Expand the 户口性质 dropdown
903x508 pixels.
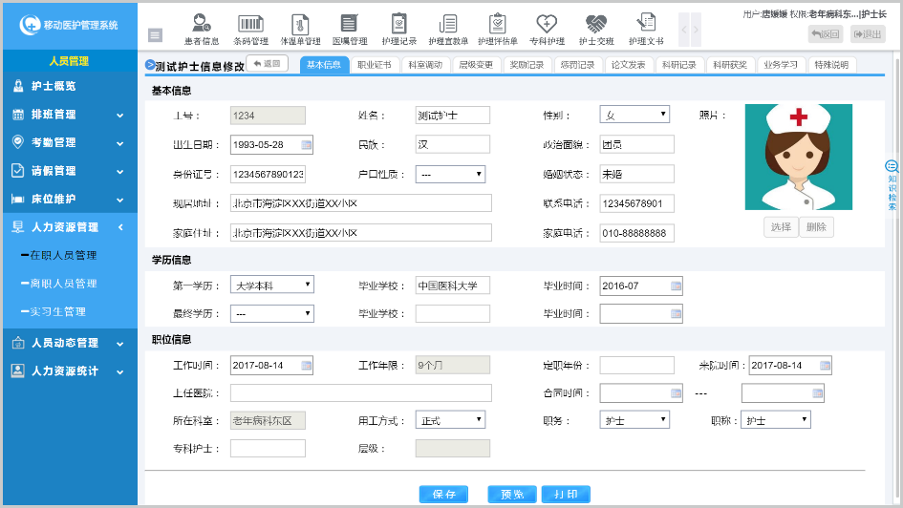point(451,175)
